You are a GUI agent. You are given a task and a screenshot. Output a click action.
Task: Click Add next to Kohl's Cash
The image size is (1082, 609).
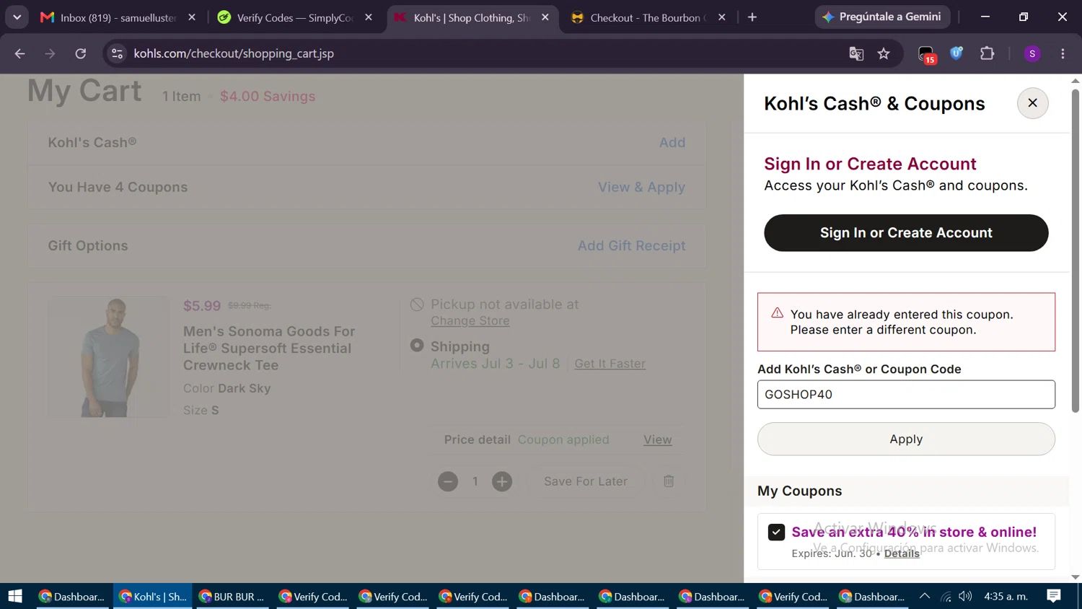click(672, 143)
